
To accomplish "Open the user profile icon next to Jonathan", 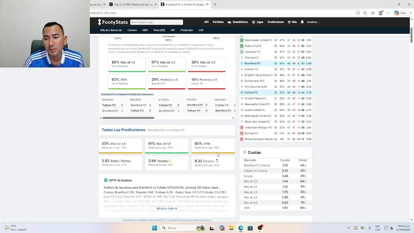I will click(x=302, y=22).
